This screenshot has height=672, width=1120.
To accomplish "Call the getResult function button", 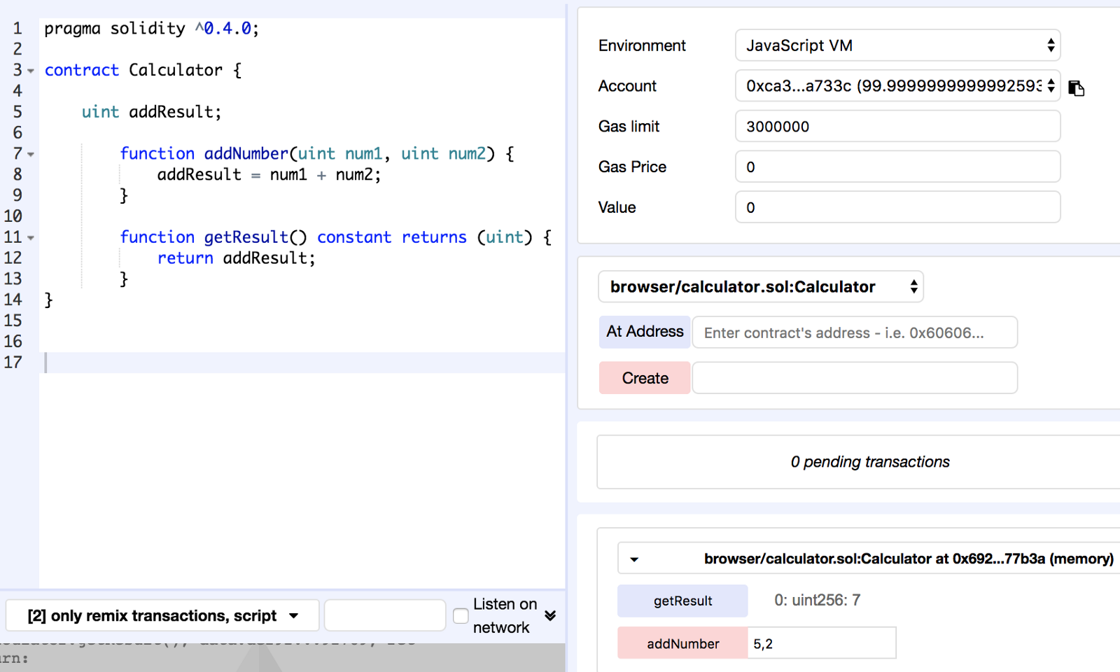I will point(682,601).
